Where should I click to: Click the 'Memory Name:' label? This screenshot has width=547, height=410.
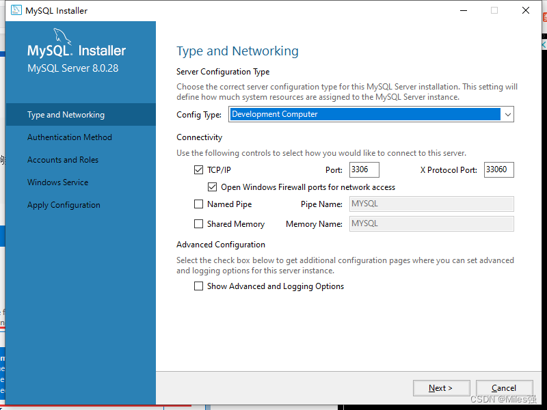point(314,224)
